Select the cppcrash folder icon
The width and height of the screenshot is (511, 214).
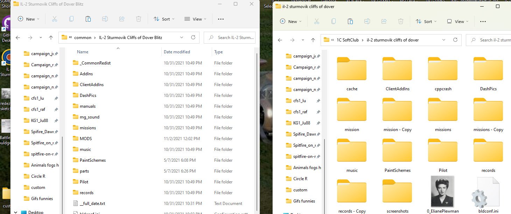(x=443, y=69)
